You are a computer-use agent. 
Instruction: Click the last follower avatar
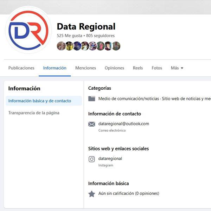116,46
